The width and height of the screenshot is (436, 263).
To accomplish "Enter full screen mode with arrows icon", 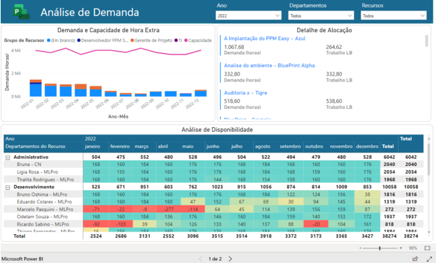I will (x=429, y=259).
